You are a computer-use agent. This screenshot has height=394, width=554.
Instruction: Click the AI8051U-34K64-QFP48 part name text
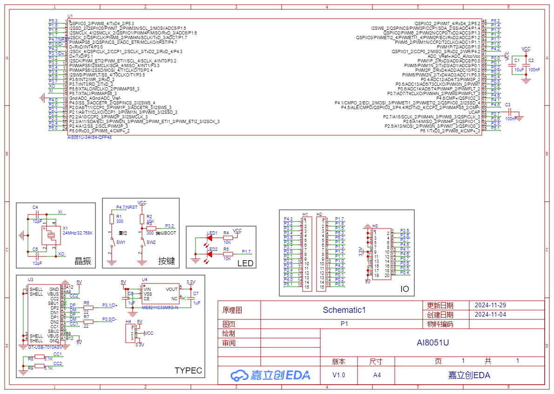(89, 138)
